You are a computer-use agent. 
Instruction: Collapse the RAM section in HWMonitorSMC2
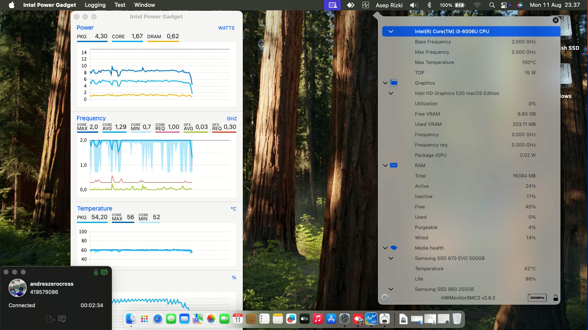pyautogui.click(x=385, y=165)
